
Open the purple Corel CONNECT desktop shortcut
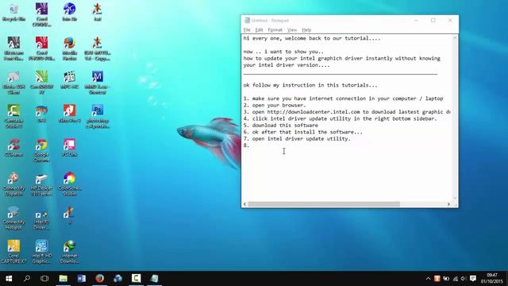(41, 14)
